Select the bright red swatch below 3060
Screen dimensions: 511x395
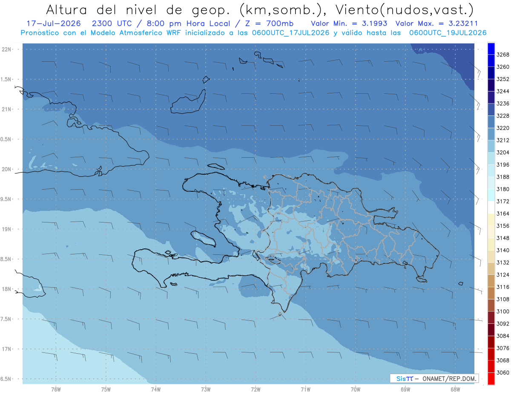click(491, 378)
